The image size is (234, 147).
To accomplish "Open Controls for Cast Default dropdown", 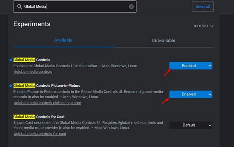I will 191,125.
